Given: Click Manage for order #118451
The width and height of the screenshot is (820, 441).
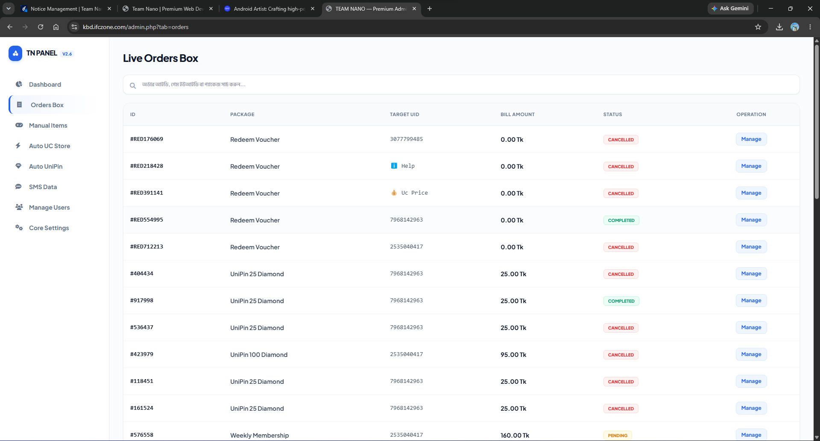Looking at the screenshot, I should 751,381.
